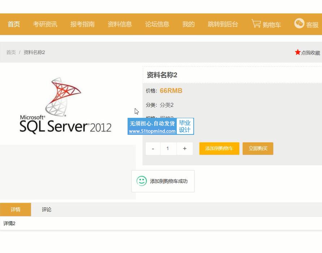Focus the quantity input field
Viewport: 322px width, 253px height.
click(x=168, y=149)
